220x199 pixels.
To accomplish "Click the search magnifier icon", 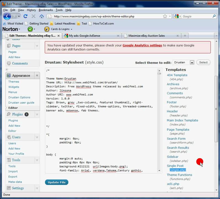I will click(214, 16).
